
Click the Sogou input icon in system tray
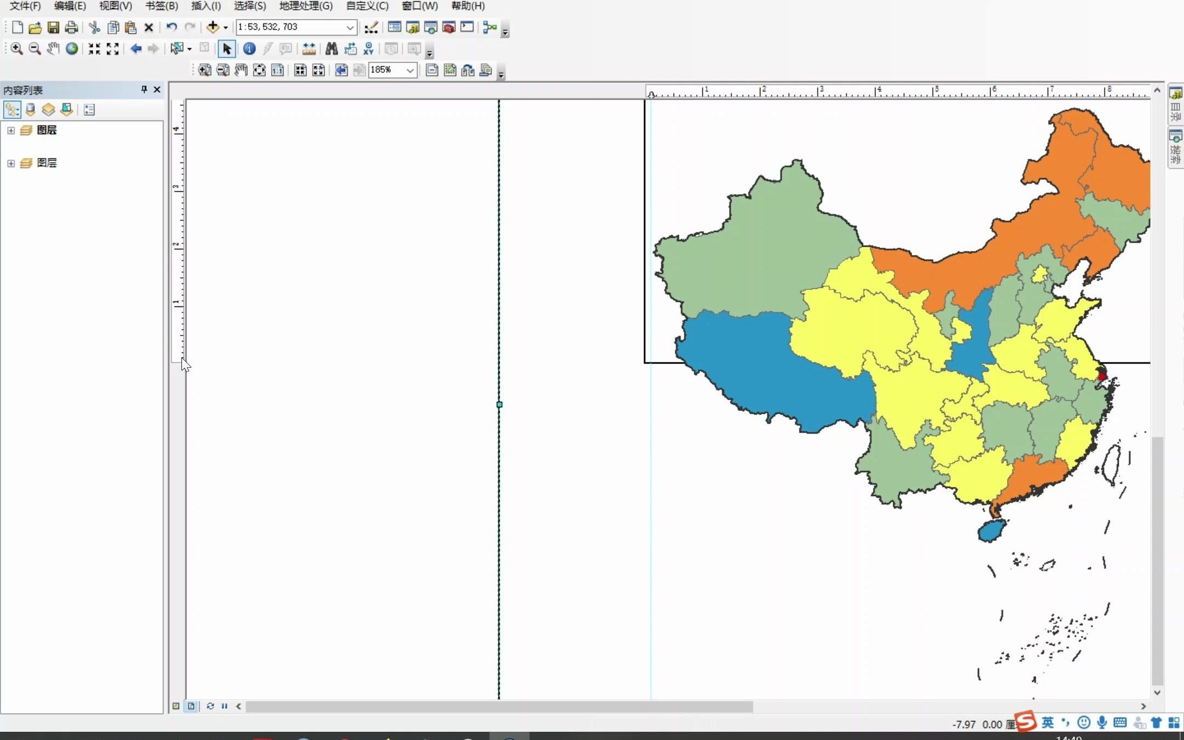[1027, 722]
